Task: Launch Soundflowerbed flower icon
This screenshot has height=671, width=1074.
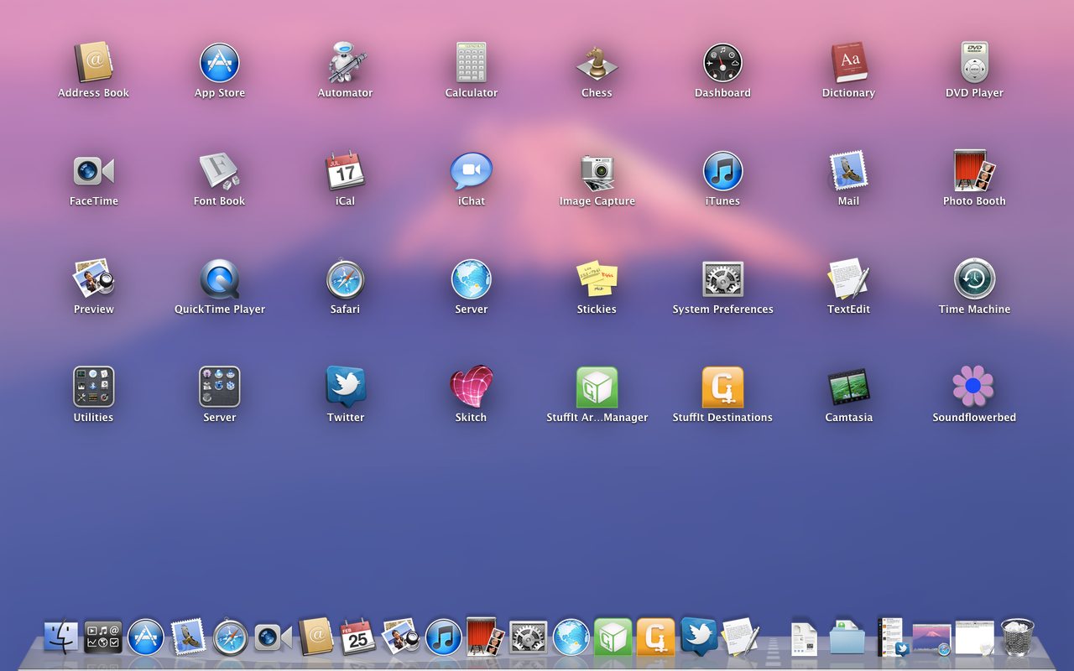Action: point(973,388)
